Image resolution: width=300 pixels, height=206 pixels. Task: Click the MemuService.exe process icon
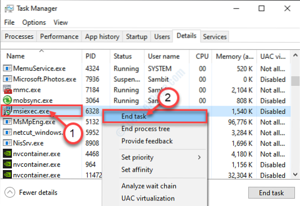pos(7,68)
